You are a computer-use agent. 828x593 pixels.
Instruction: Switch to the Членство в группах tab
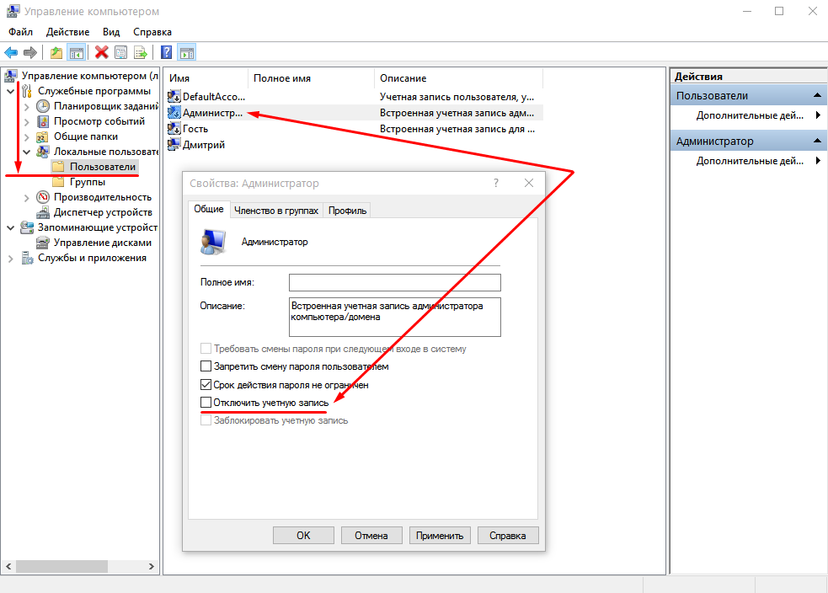(x=276, y=211)
